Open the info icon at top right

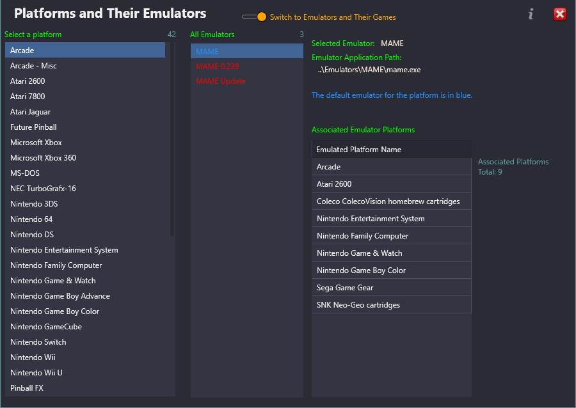coord(531,14)
